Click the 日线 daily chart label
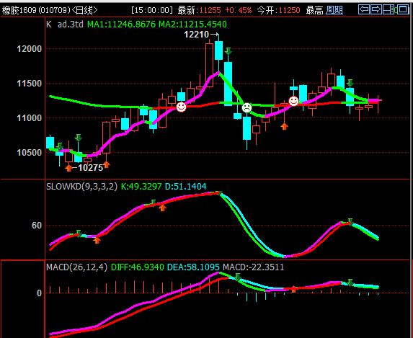 [84, 10]
